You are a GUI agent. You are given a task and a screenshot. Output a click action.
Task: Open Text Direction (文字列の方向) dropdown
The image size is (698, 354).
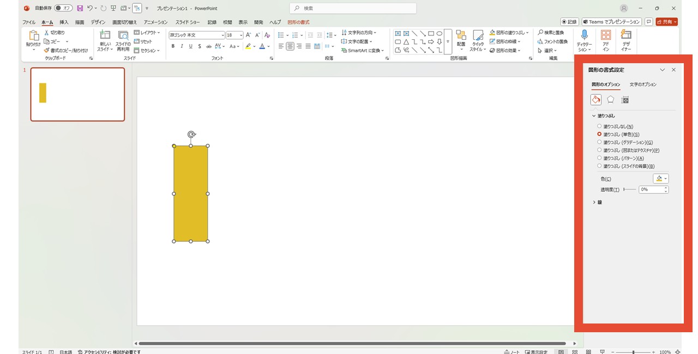pos(359,33)
